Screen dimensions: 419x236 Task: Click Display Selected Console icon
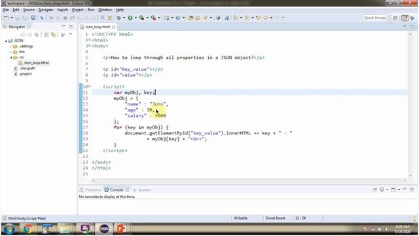pyautogui.click(x=382, y=189)
